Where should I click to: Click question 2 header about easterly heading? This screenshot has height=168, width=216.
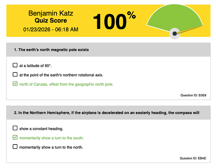[x=106, y=112]
